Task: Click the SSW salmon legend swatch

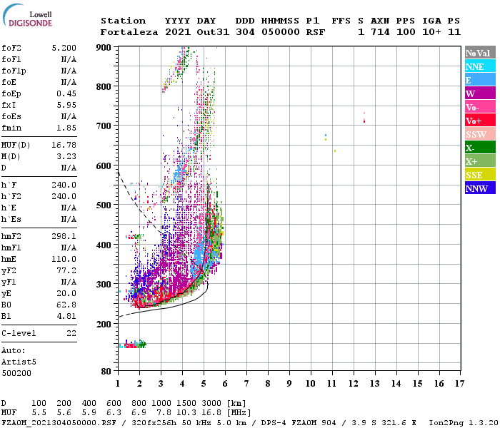Action: [480, 134]
